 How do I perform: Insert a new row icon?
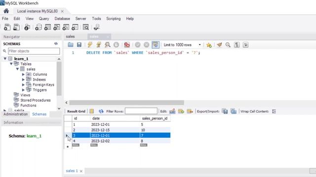click(181, 111)
